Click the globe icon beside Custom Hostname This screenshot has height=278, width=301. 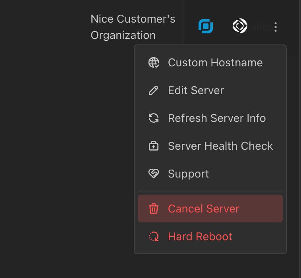click(154, 63)
